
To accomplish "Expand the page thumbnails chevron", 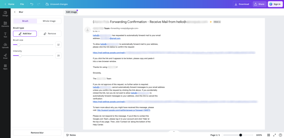I will click(x=174, y=132).
